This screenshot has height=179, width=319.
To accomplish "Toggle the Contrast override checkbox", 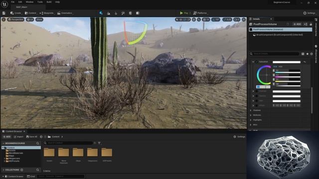I will coord(257,91).
